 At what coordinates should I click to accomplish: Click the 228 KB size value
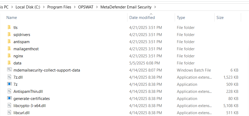click(x=232, y=92)
